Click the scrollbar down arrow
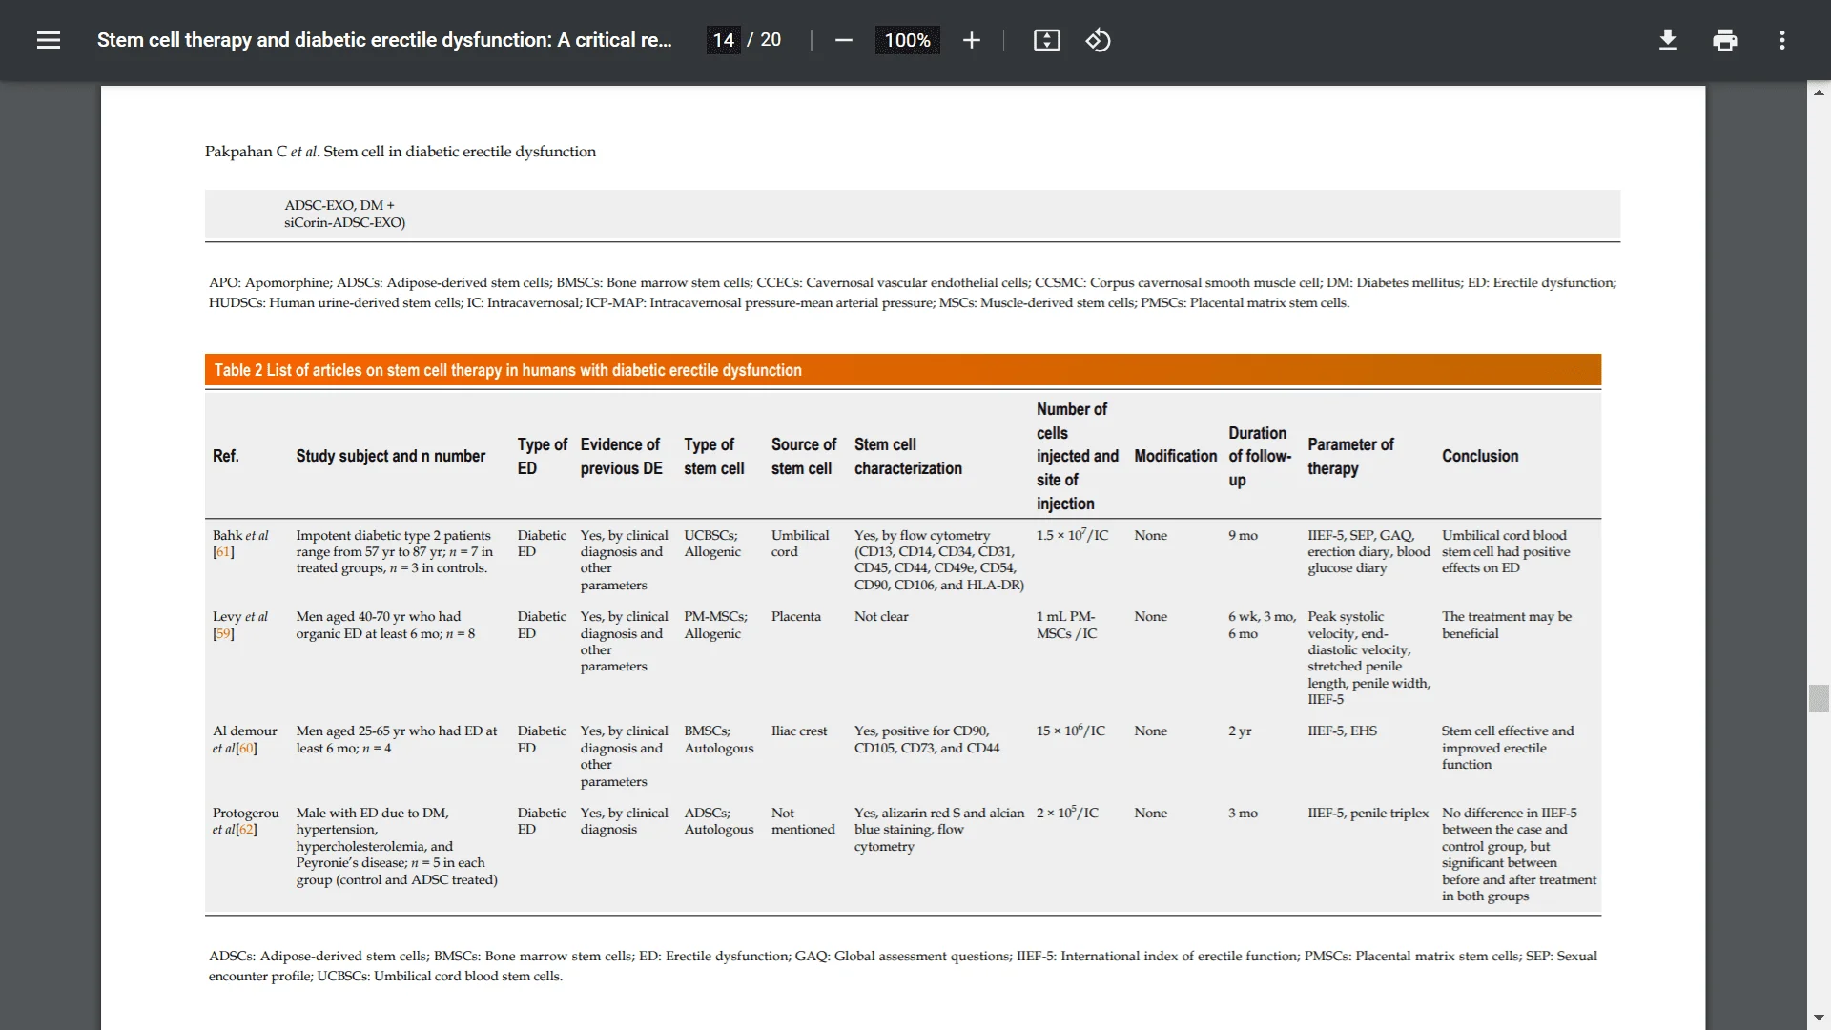Image resolution: width=1831 pixels, height=1030 pixels. pos(1819,1018)
